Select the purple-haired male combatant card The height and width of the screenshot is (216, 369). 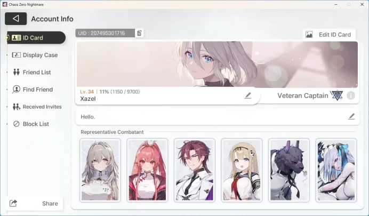(195, 170)
